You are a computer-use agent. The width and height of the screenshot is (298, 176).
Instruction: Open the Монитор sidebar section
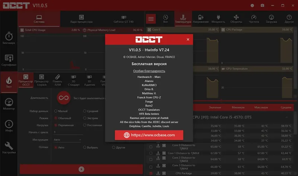point(9,104)
